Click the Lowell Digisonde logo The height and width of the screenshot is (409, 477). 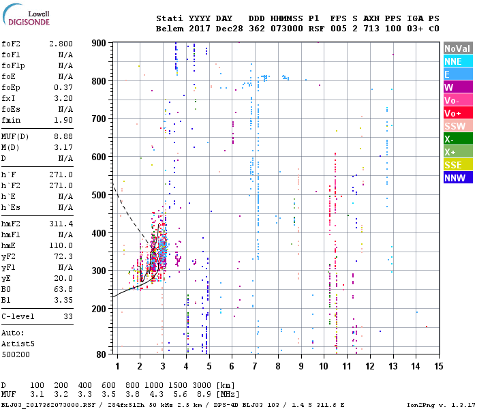click(x=26, y=15)
